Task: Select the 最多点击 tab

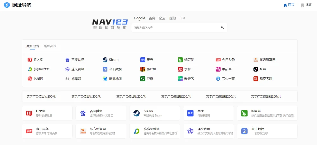Action: tap(33, 46)
